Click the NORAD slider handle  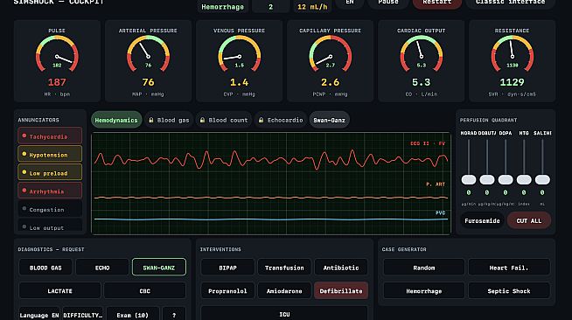[x=469, y=179]
